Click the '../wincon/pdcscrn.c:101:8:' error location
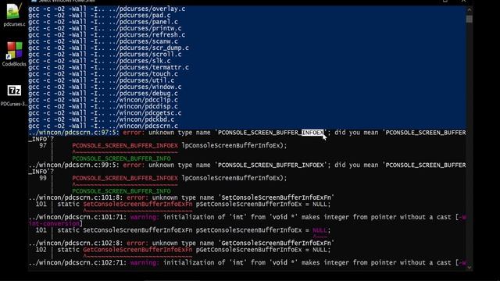 click(76, 197)
